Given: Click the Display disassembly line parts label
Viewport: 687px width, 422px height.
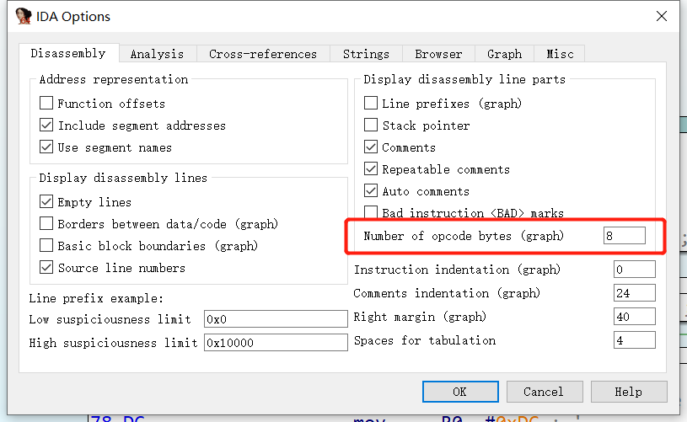Looking at the screenshot, I should (464, 79).
